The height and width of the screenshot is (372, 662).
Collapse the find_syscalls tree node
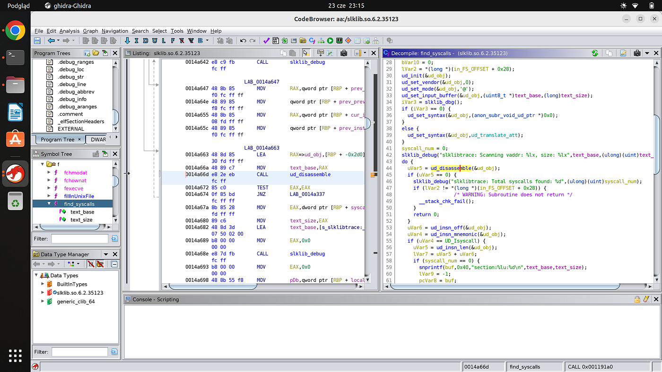[x=49, y=204]
